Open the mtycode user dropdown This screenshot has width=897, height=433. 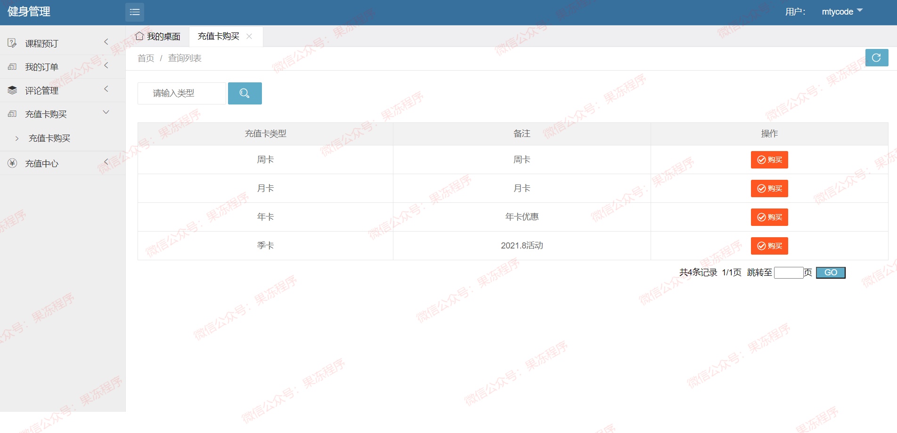(842, 12)
